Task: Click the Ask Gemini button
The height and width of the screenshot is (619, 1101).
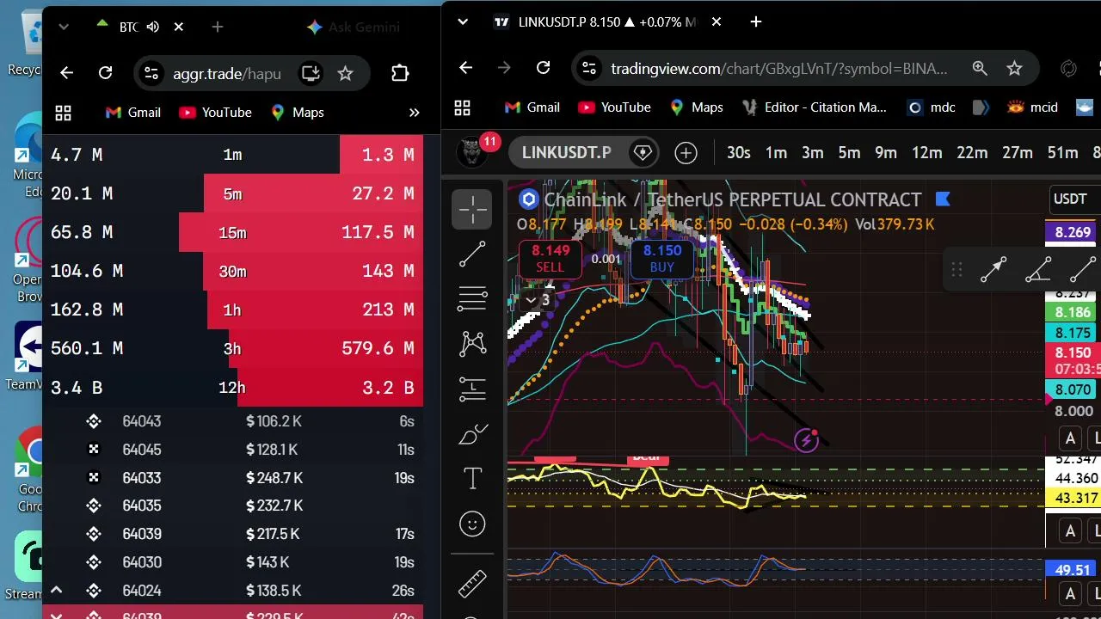Action: pos(353,27)
